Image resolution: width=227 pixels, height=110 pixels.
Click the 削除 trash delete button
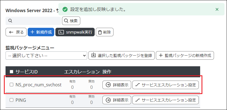(x=104, y=32)
